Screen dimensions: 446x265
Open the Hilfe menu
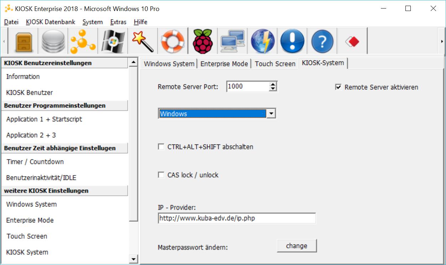click(141, 22)
